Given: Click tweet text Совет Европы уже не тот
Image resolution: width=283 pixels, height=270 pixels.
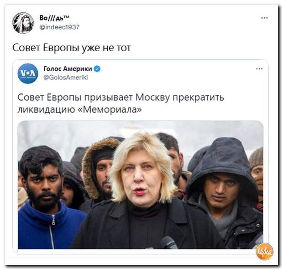Looking at the screenshot, I should pos(72,48).
